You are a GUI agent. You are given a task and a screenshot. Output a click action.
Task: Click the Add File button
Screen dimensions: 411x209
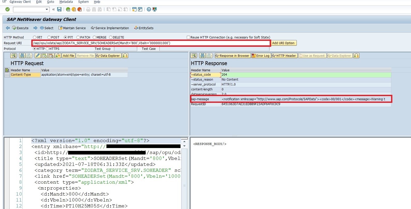(x=69, y=56)
